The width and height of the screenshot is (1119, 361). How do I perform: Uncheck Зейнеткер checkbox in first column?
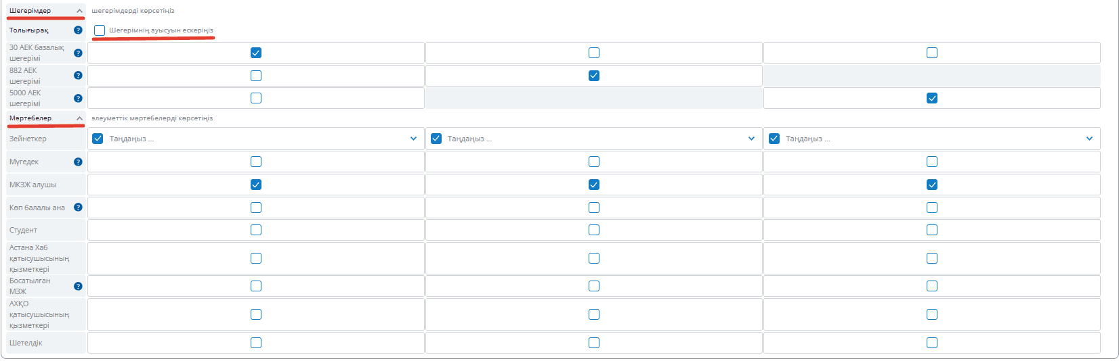98,139
